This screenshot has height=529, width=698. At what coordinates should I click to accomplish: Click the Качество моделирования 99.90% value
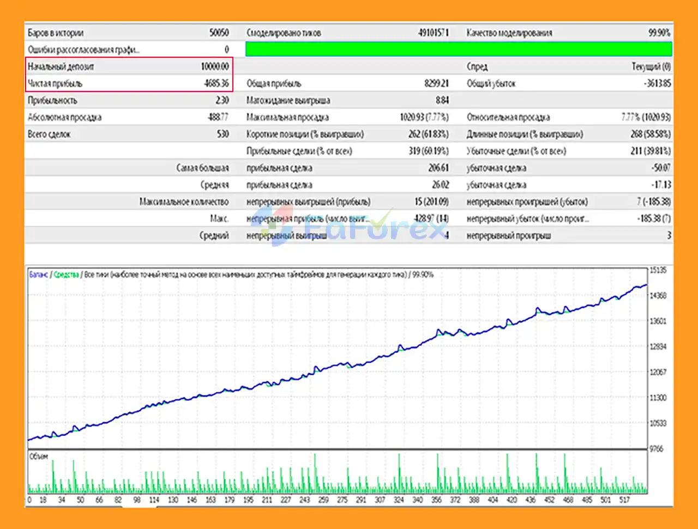(x=659, y=33)
